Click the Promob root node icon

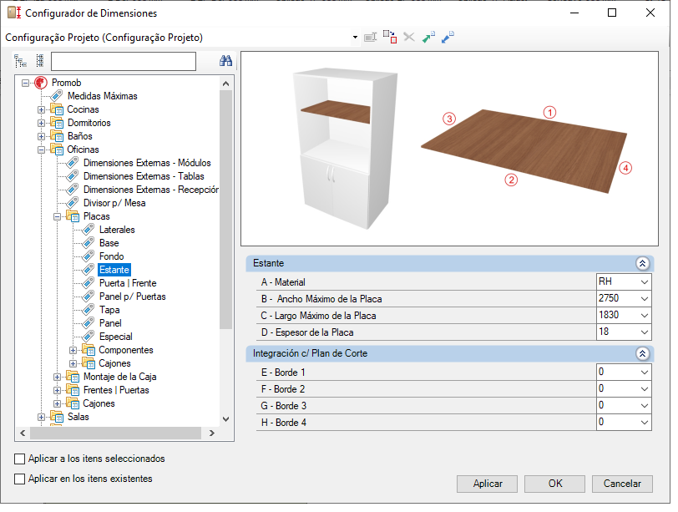[41, 83]
